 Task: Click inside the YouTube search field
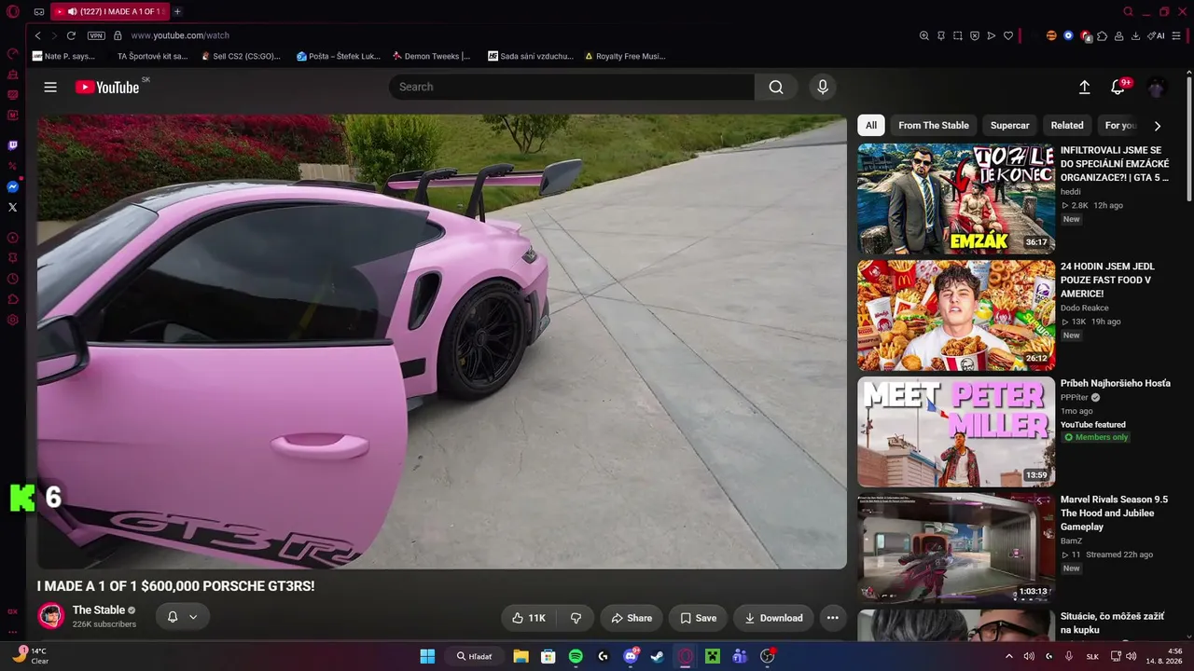(x=572, y=87)
